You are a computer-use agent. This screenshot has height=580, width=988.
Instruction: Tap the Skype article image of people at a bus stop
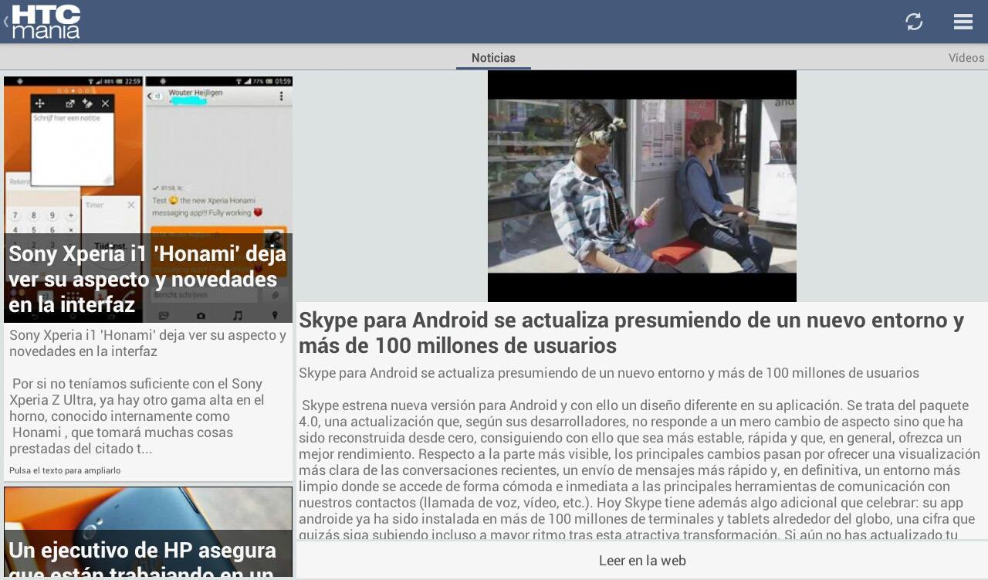point(642,186)
